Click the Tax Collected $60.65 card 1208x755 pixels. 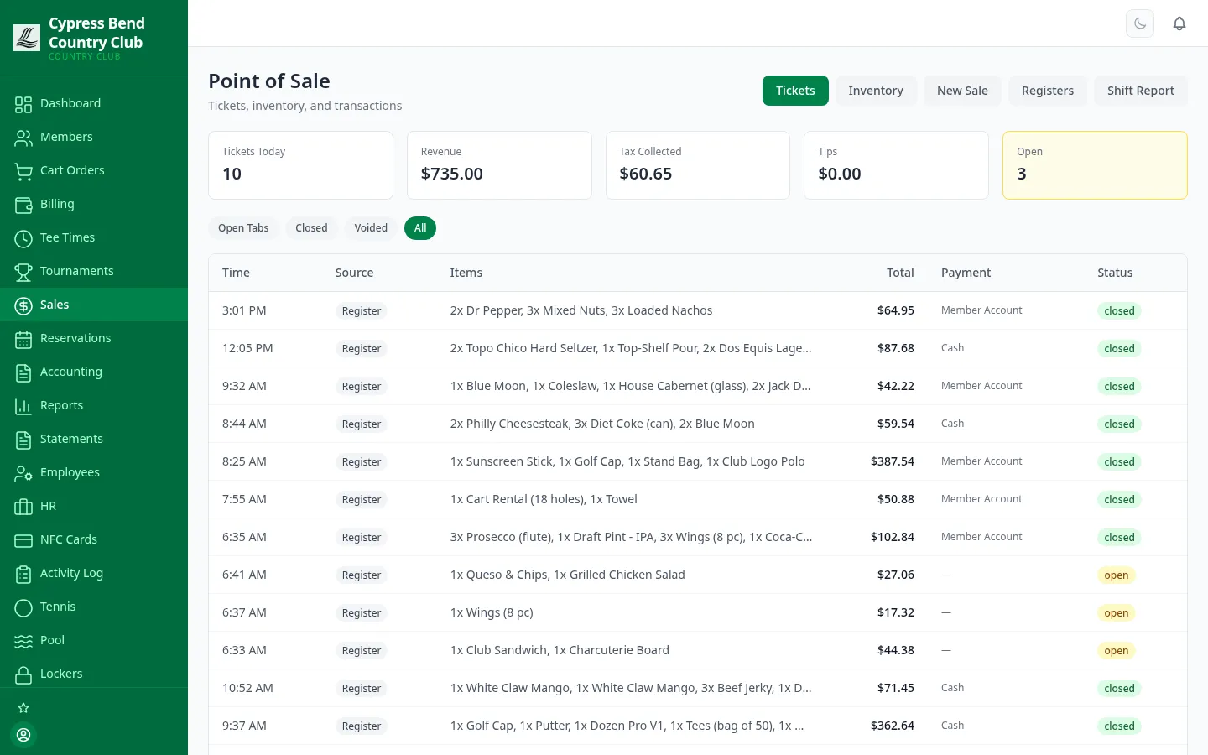click(698, 165)
